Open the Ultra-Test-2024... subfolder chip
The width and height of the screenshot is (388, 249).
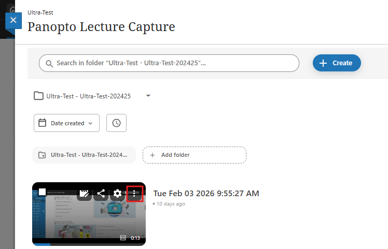point(84,155)
